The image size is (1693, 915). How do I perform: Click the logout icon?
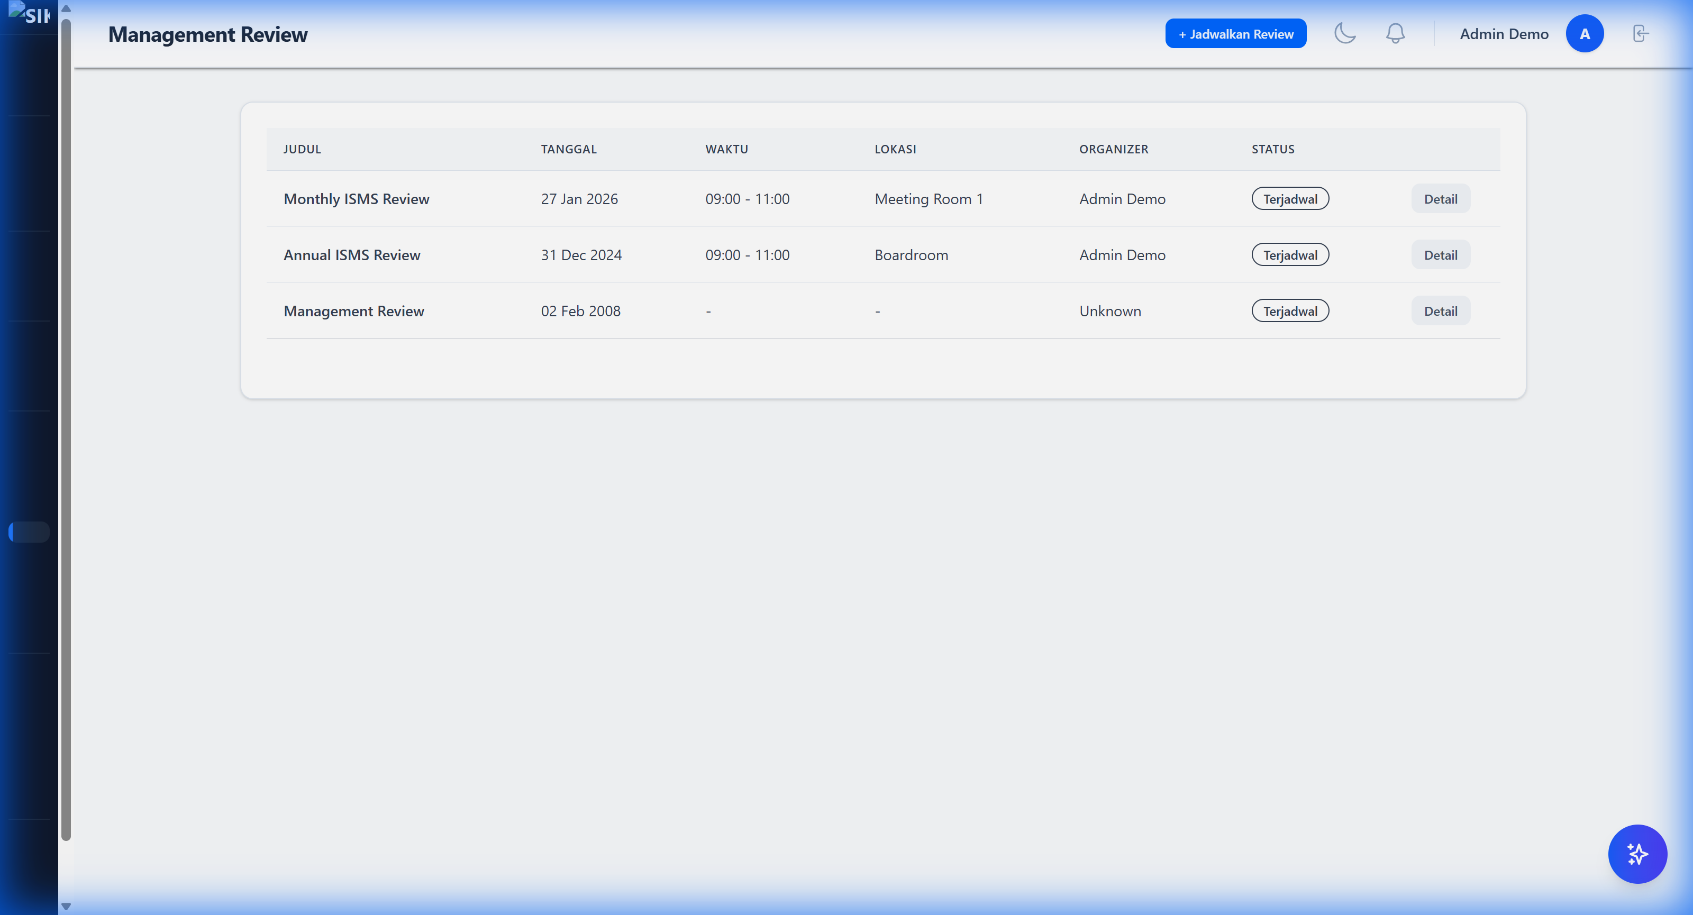1641,33
